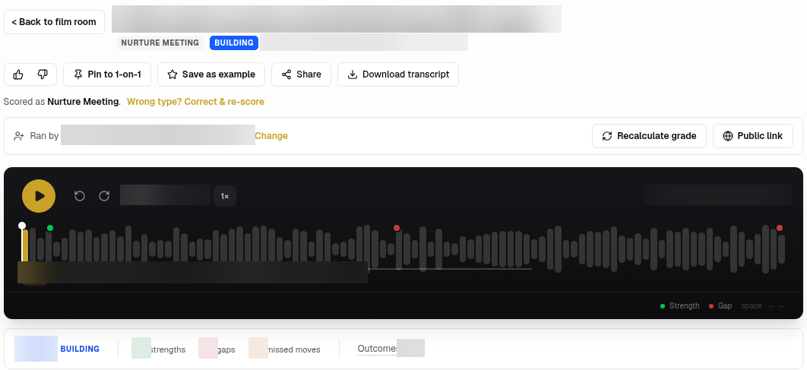Save this call as example
Image resolution: width=807 pixels, height=370 pixels.
pyautogui.click(x=211, y=74)
